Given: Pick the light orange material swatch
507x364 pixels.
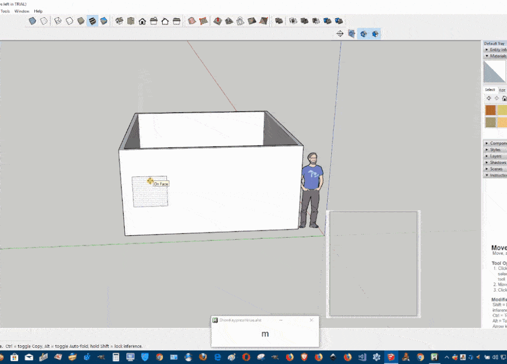Looking at the screenshot, I should pos(502,122).
